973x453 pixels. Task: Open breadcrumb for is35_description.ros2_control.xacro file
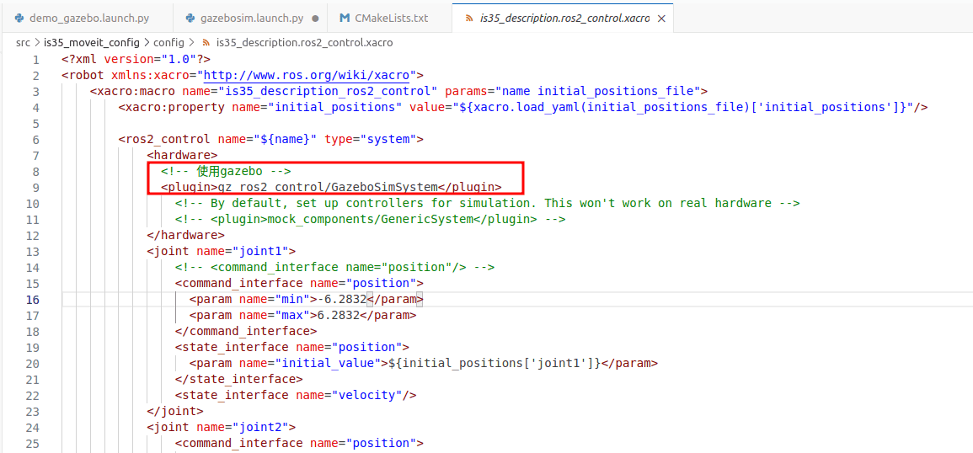[x=303, y=42]
